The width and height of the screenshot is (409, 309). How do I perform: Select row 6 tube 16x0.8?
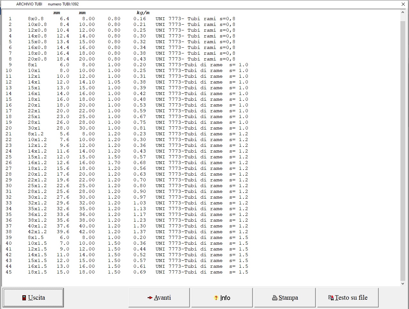pos(122,47)
